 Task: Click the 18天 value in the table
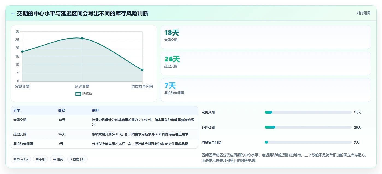pos(62,120)
